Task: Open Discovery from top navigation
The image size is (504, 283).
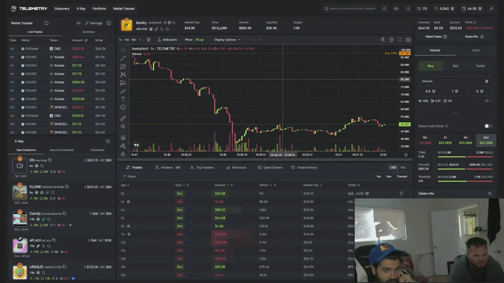Action: 62,9
